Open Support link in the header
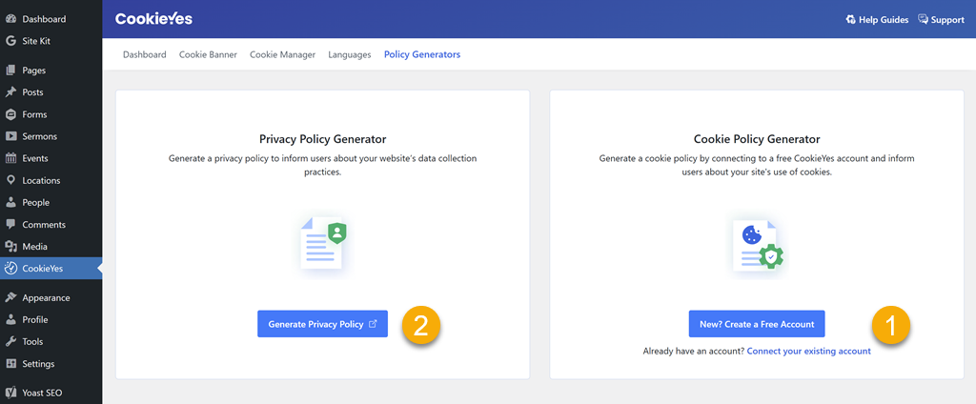This screenshot has width=976, height=404. pyautogui.click(x=941, y=20)
